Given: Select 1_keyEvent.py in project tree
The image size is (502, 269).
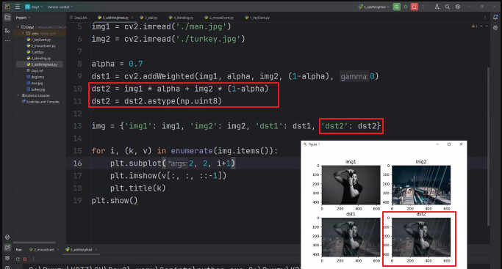Looking at the screenshot, I should [39, 40].
